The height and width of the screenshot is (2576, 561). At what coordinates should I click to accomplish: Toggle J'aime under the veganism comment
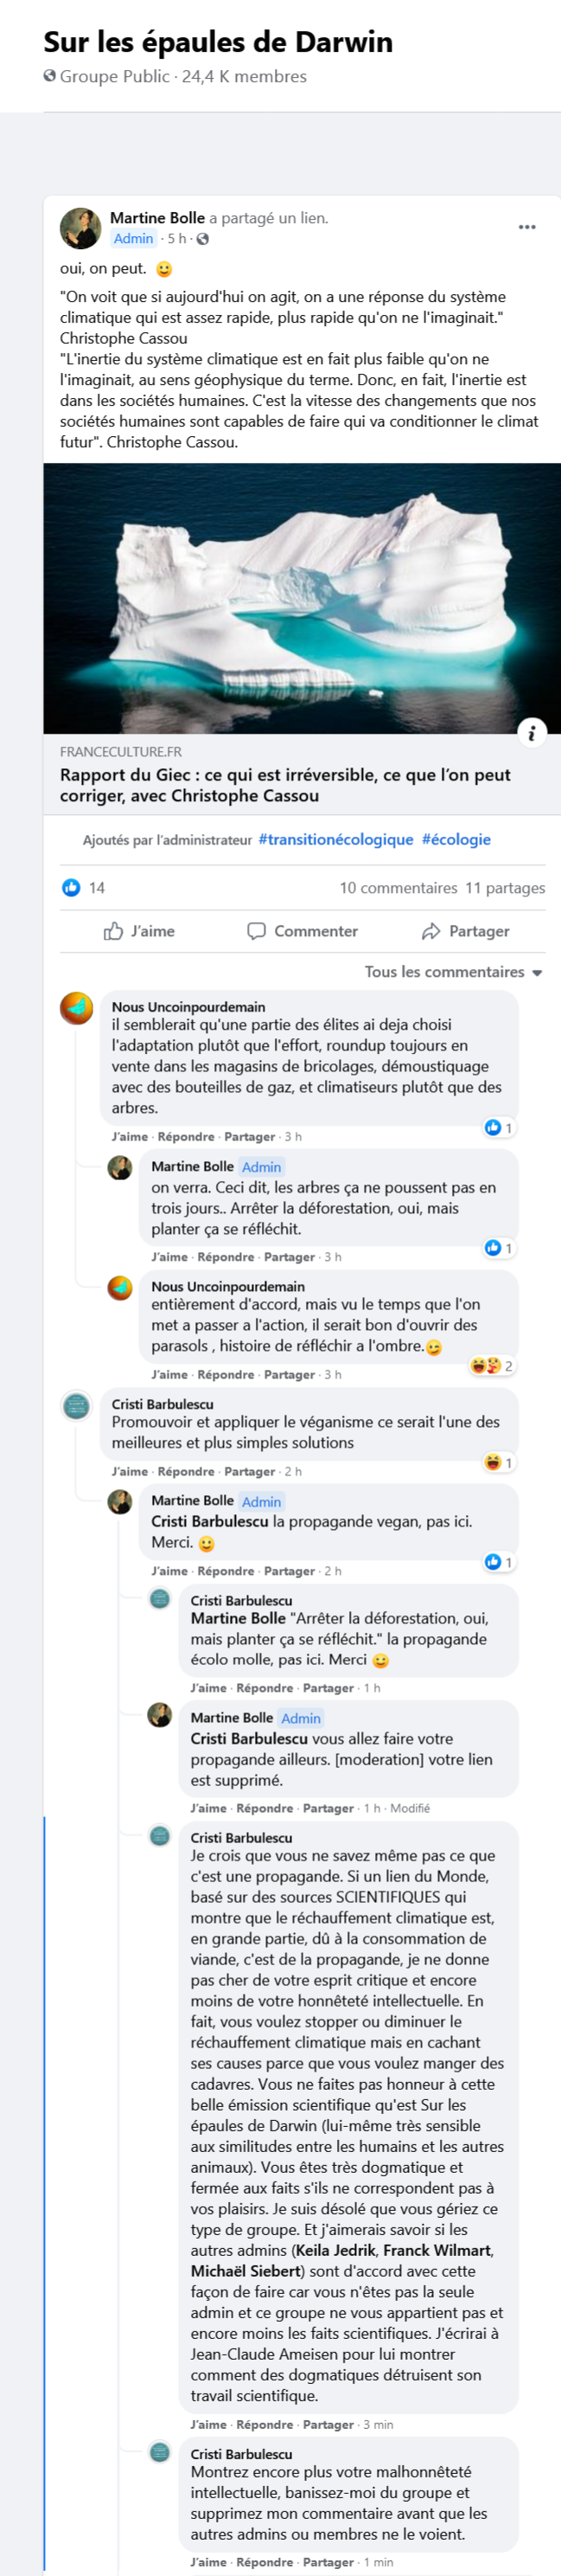point(130,1471)
